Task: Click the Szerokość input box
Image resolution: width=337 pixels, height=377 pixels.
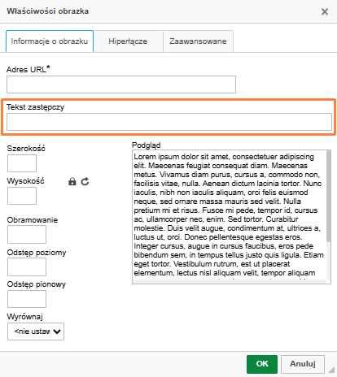Action: [x=22, y=163]
